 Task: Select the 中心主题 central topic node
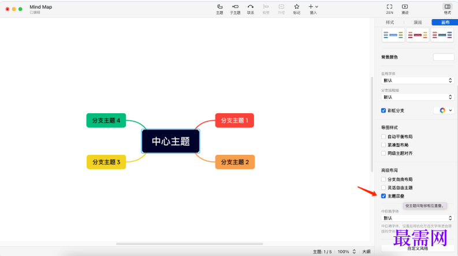170,141
